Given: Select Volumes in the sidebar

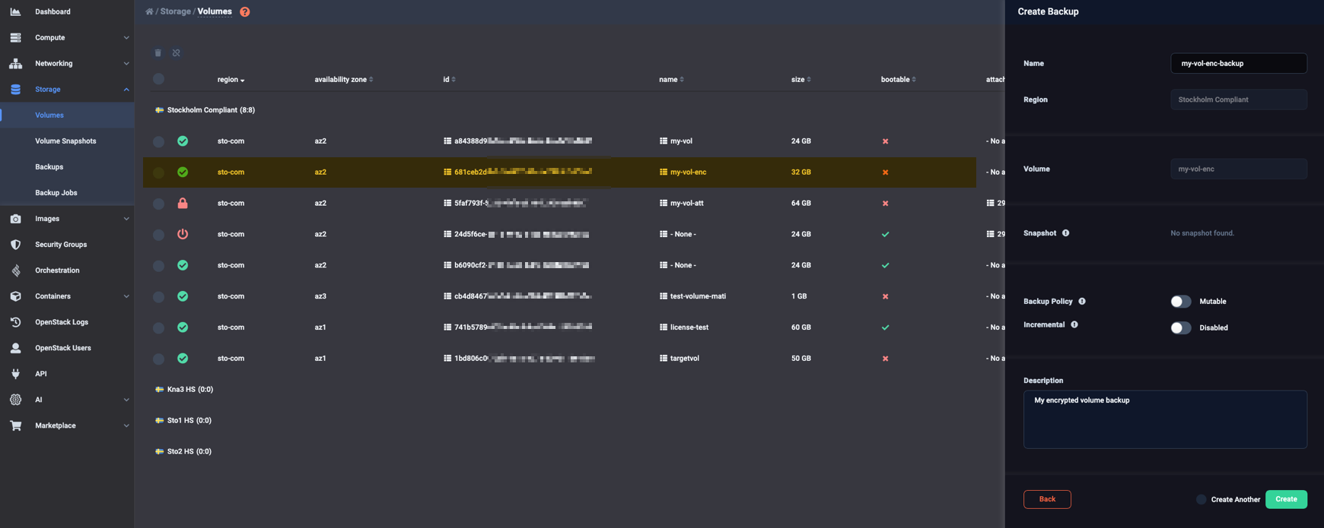Looking at the screenshot, I should click(49, 115).
